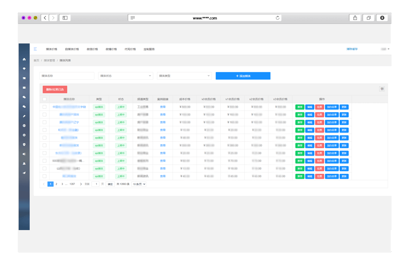Open the column layout grid icon above the table

coord(382,89)
